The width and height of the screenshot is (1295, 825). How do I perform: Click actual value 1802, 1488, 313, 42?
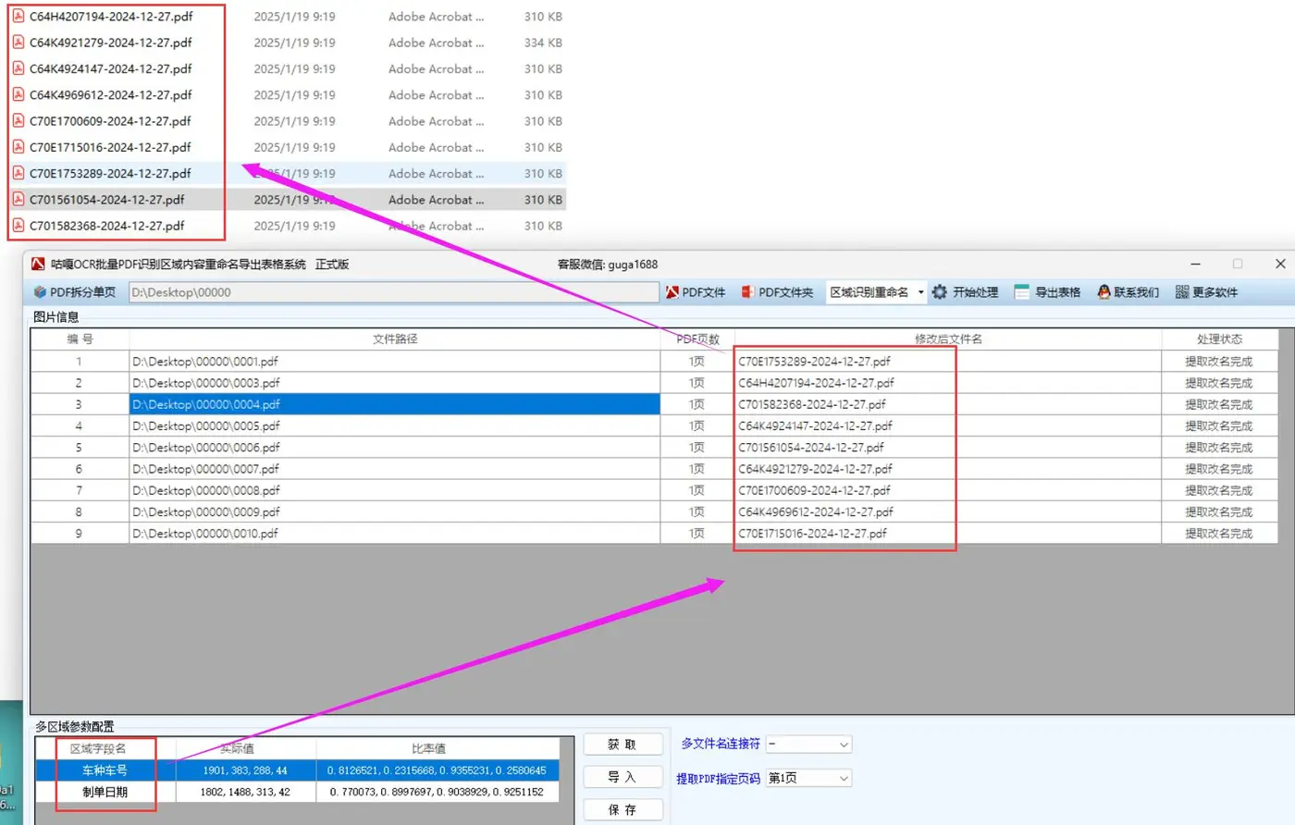pos(245,792)
